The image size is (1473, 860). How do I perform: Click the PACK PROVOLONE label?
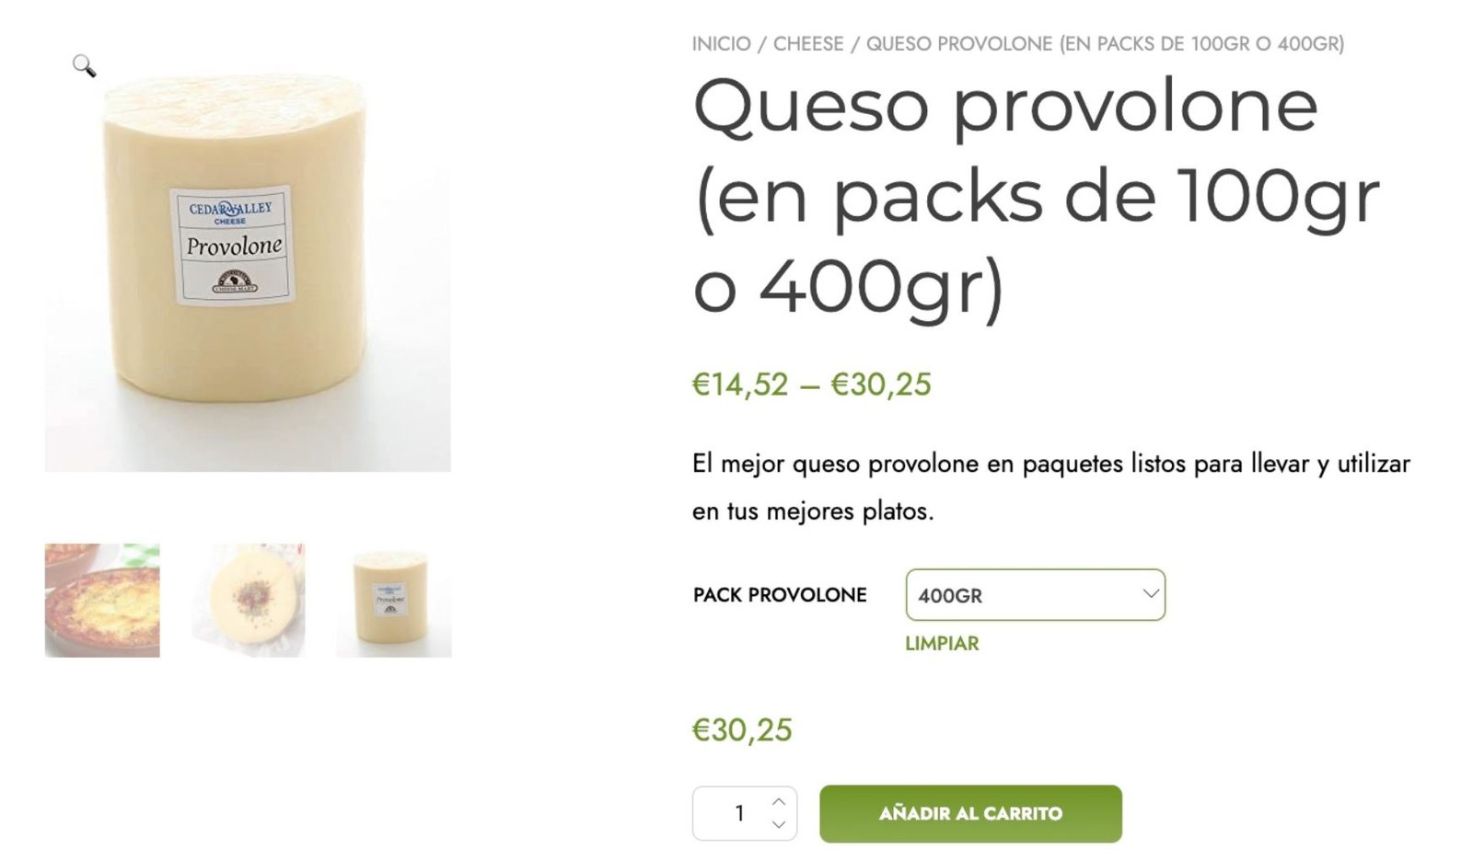780,595
